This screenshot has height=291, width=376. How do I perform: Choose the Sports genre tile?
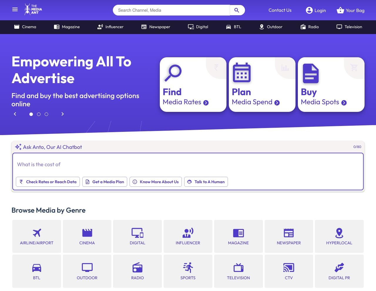(x=188, y=271)
